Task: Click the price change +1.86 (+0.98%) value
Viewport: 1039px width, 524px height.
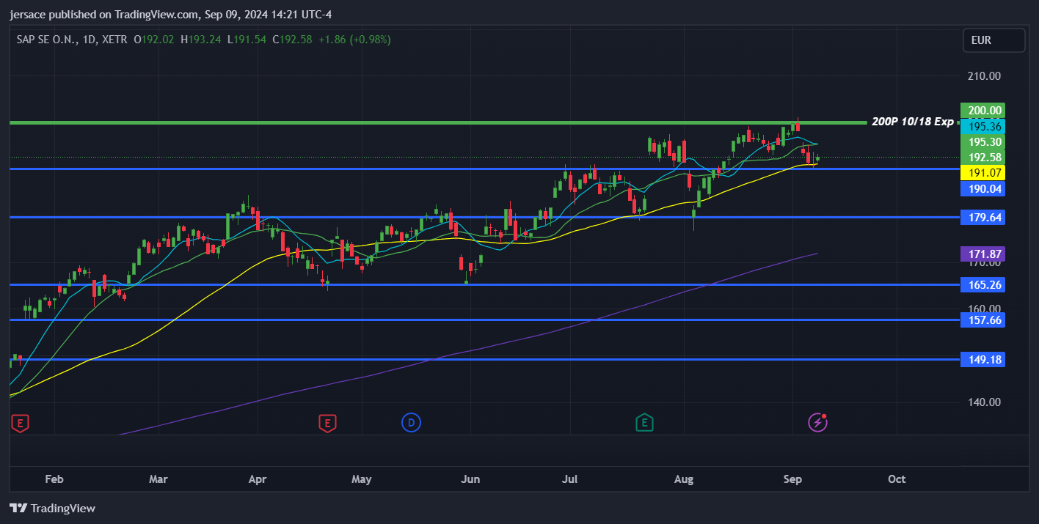Action: (354, 40)
